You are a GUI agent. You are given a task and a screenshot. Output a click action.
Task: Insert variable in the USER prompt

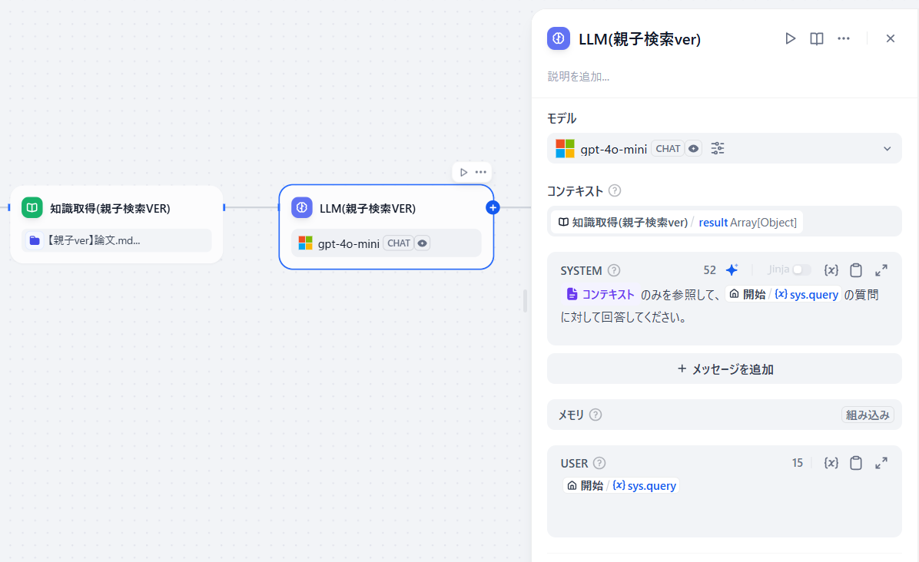(x=831, y=463)
